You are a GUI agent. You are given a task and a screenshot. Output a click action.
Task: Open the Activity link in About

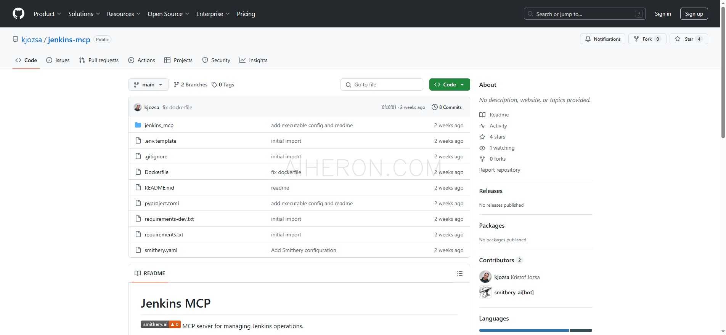point(498,126)
